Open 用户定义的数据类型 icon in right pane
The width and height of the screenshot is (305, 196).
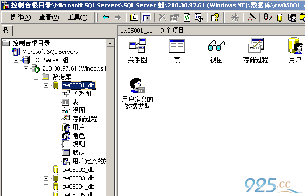pos(138,85)
